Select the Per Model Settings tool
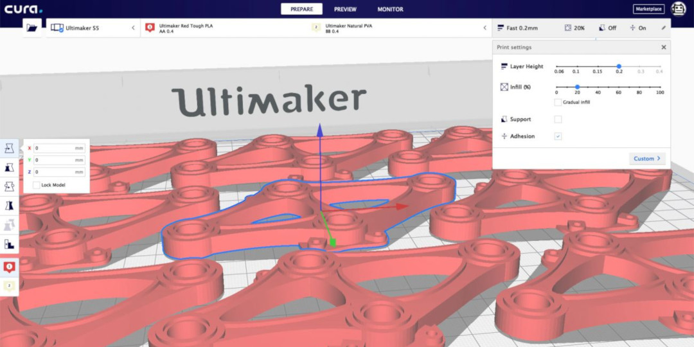 9,224
